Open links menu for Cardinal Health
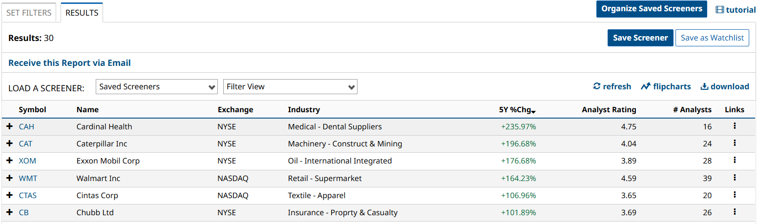The image size is (759, 224). (735, 126)
